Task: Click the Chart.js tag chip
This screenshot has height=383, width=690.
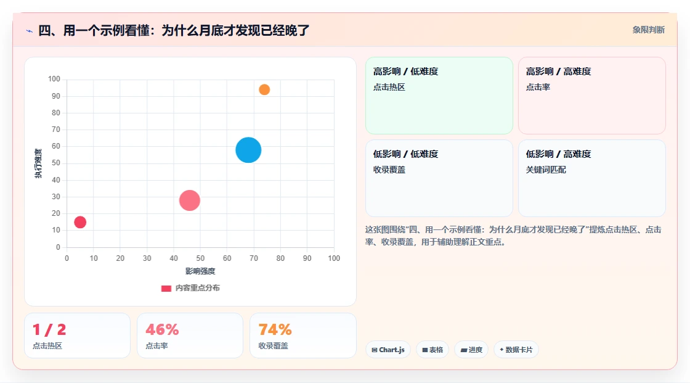Action: pyautogui.click(x=388, y=350)
